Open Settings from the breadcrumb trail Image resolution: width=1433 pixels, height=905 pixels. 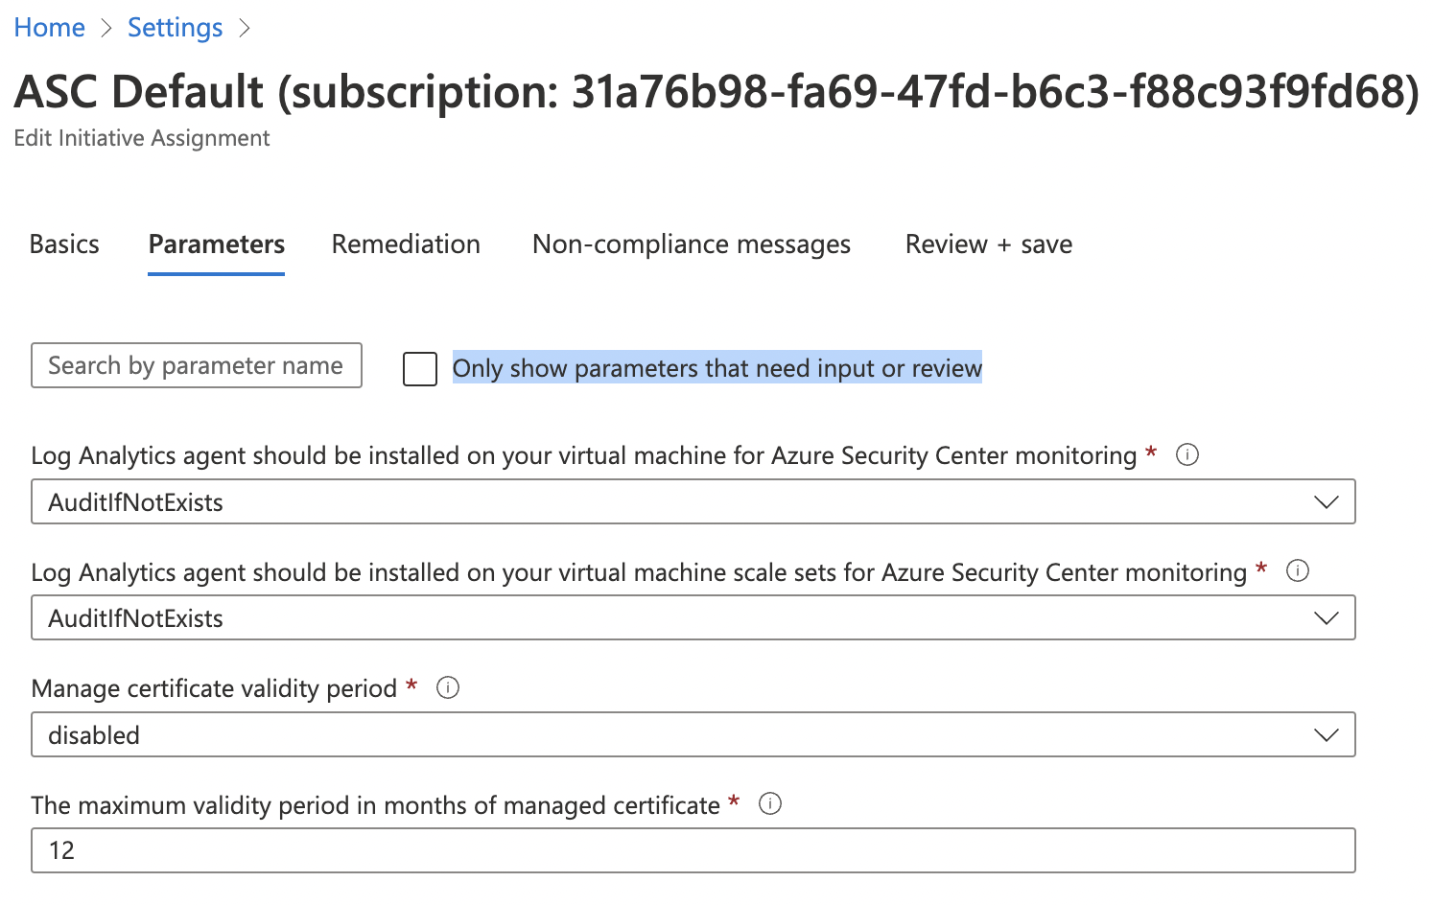(x=174, y=27)
